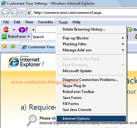The width and height of the screenshot is (137, 128).
Task: Choose Fill Forms from the Tools menu
Action: tap(91, 104)
